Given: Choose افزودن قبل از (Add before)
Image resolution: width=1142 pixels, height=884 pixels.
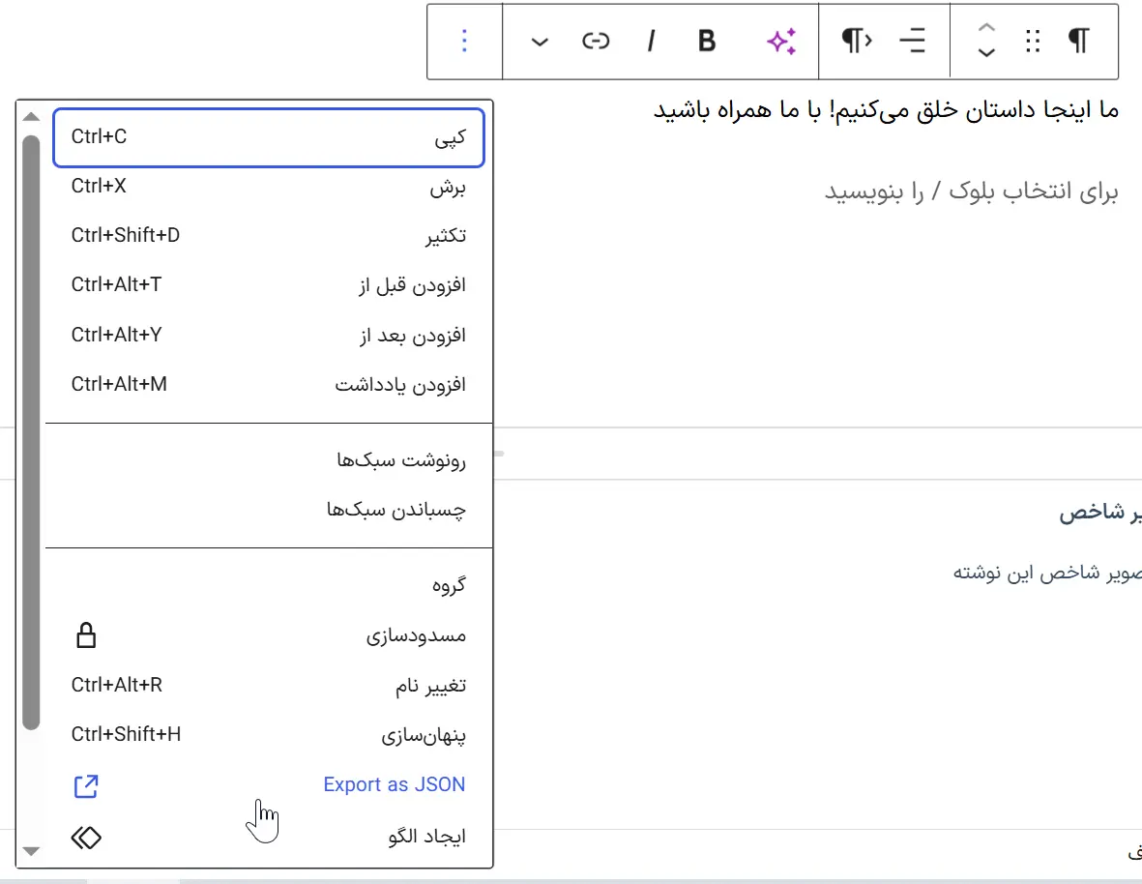Looking at the screenshot, I should (269, 285).
